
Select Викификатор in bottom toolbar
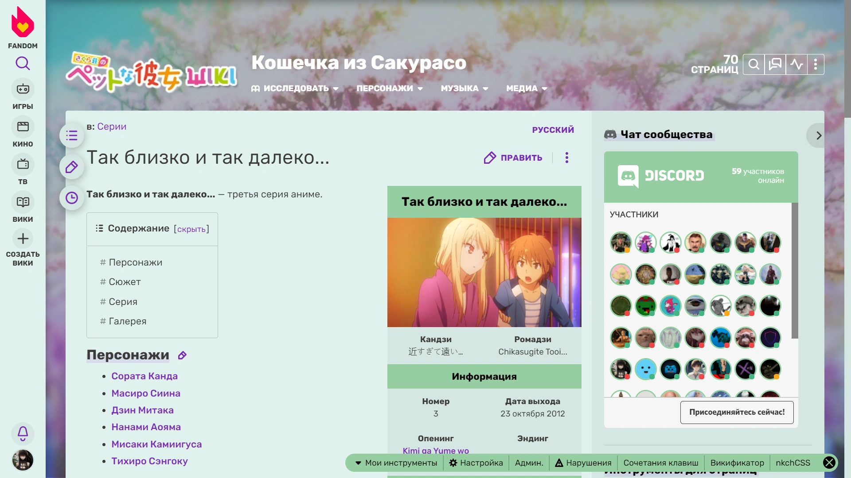click(x=737, y=463)
